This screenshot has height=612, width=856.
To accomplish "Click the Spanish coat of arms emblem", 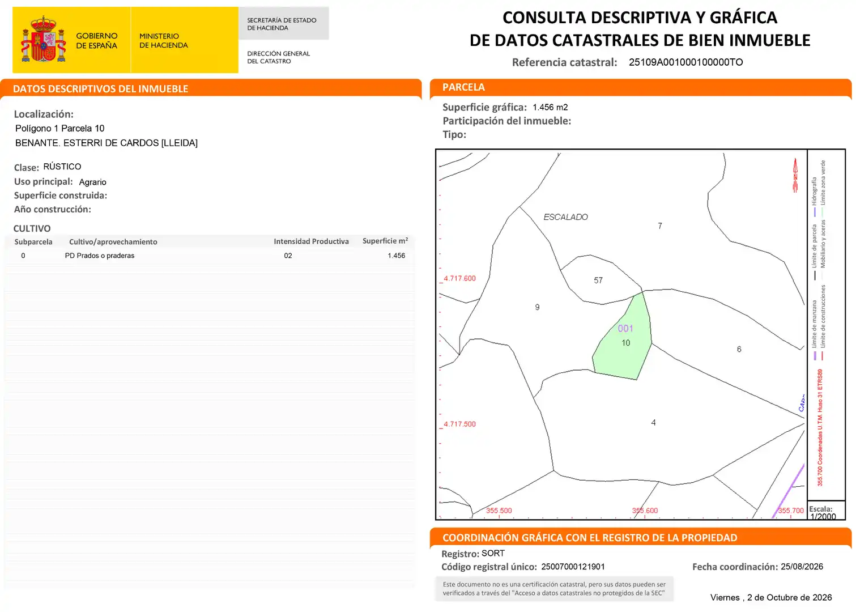I will [44, 40].
